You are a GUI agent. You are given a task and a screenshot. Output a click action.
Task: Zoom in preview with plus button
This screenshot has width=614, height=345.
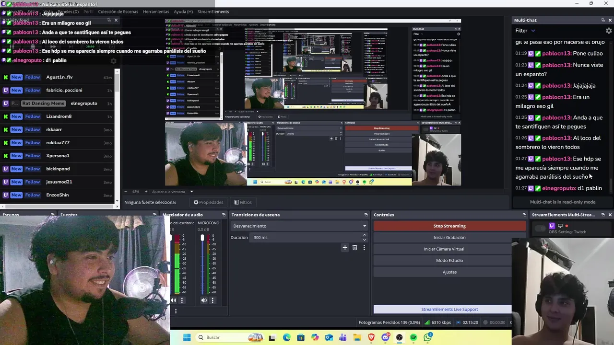tap(147, 192)
